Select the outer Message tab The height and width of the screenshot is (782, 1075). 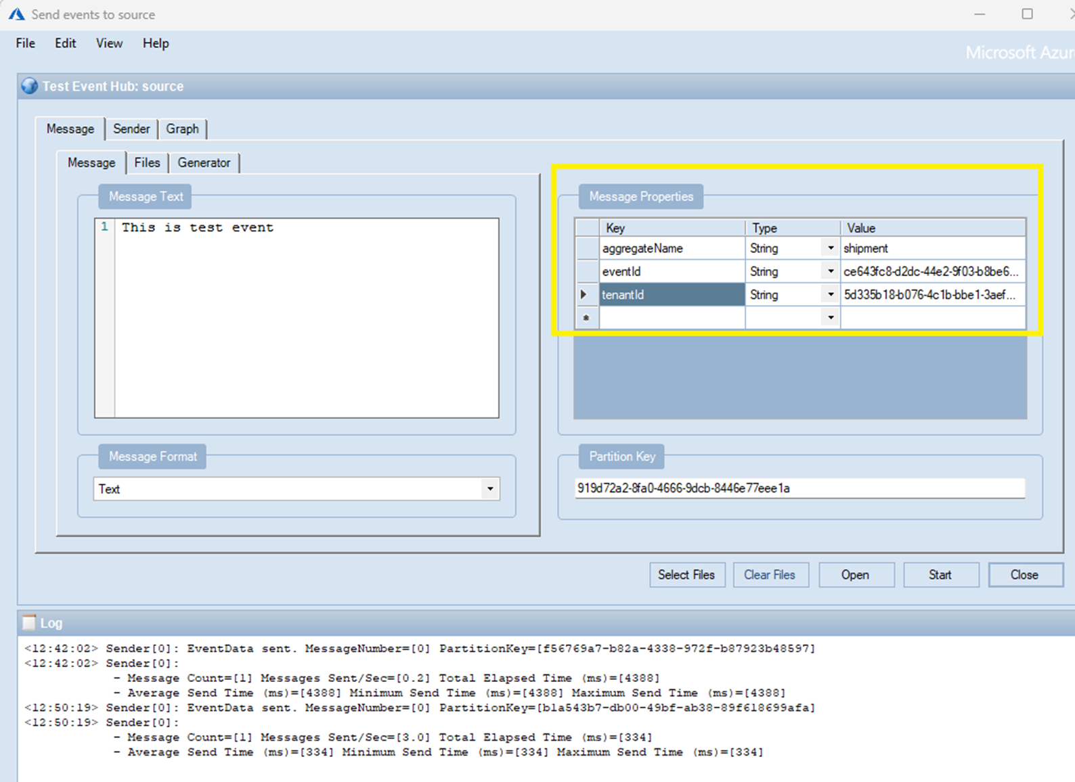tap(70, 129)
